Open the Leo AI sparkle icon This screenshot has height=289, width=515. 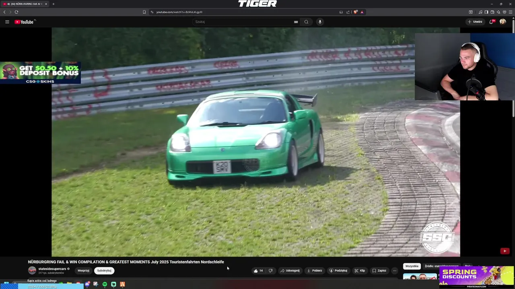(499, 12)
